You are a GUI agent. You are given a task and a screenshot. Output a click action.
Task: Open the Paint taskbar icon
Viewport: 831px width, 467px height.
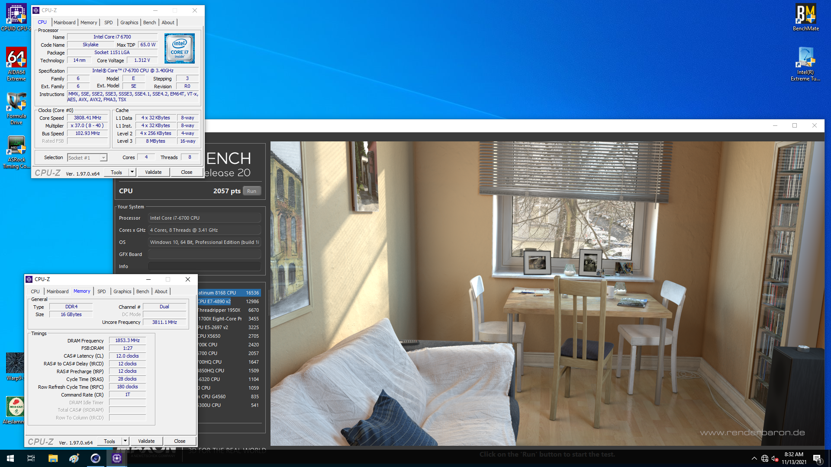[74, 458]
